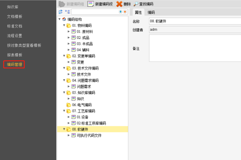
Task: Open 文档模板 in the sidebar
Action: 14,17
